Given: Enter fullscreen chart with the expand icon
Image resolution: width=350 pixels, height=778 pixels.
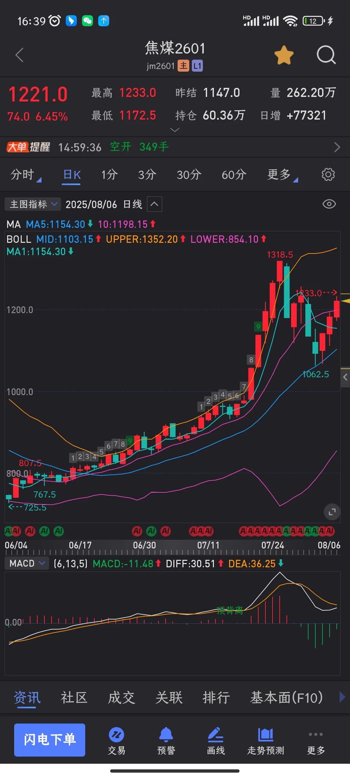Looking at the screenshot, I should click(x=332, y=512).
